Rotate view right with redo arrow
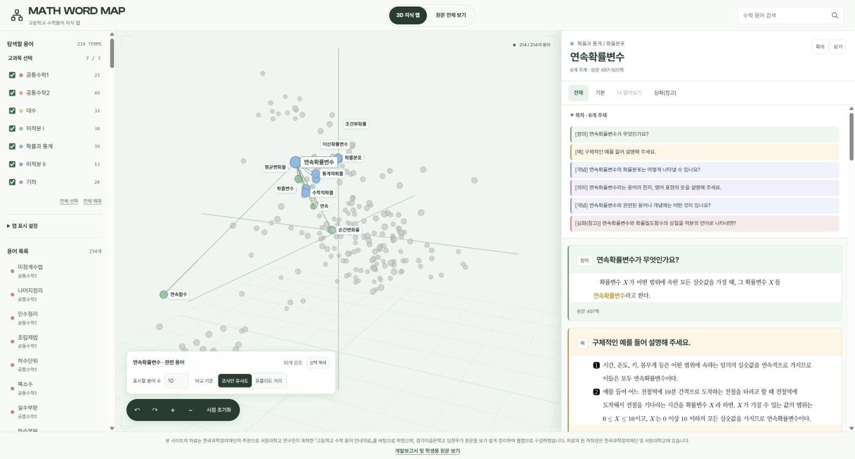Image resolution: width=855 pixels, height=459 pixels. coord(155,409)
